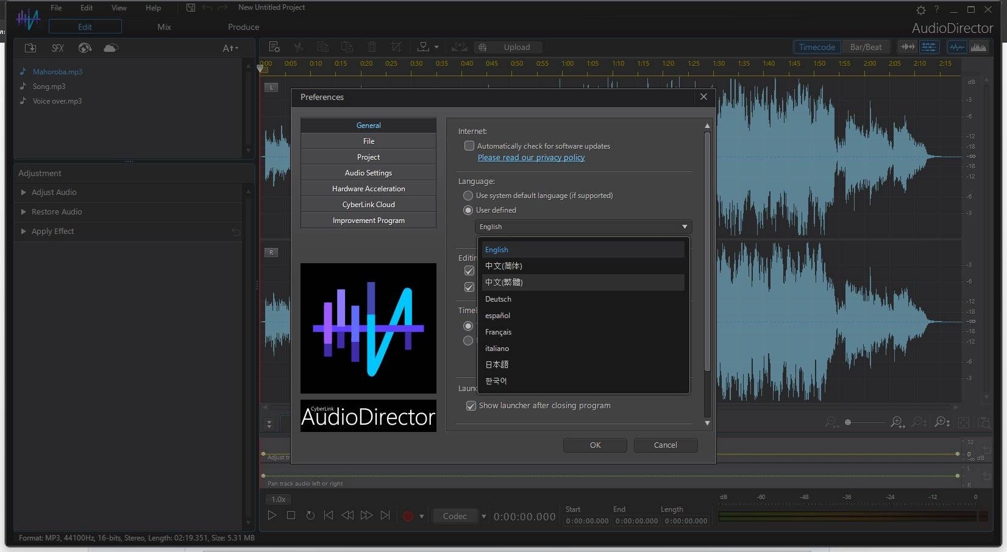The height and width of the screenshot is (552, 1007).
Task: Click the red Record button
Action: [x=408, y=516]
